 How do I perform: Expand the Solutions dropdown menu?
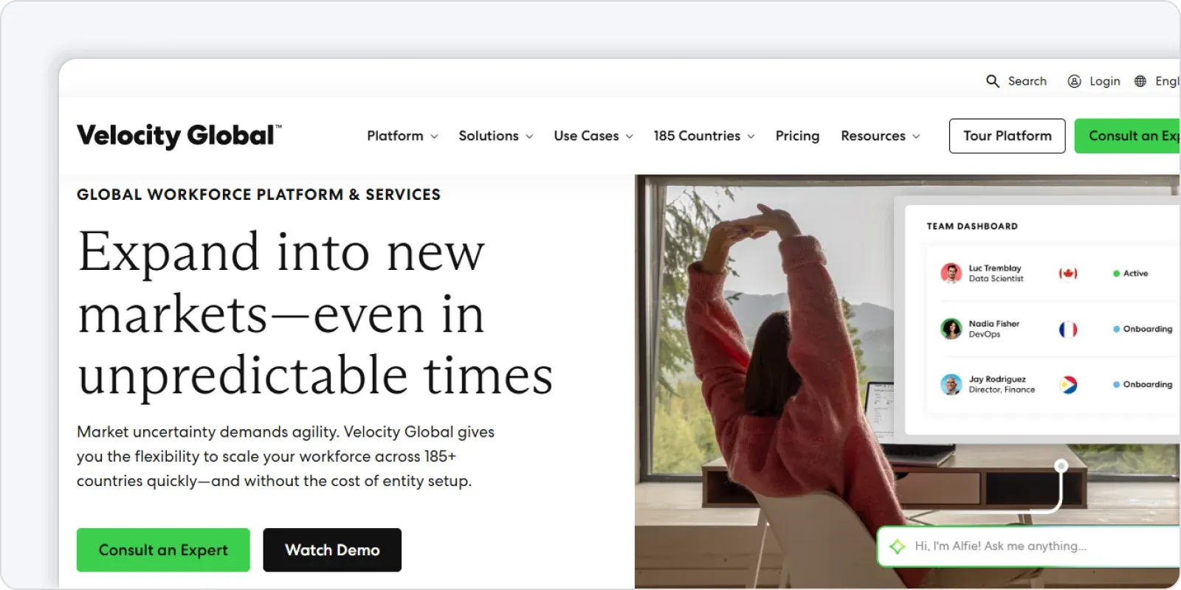(495, 136)
